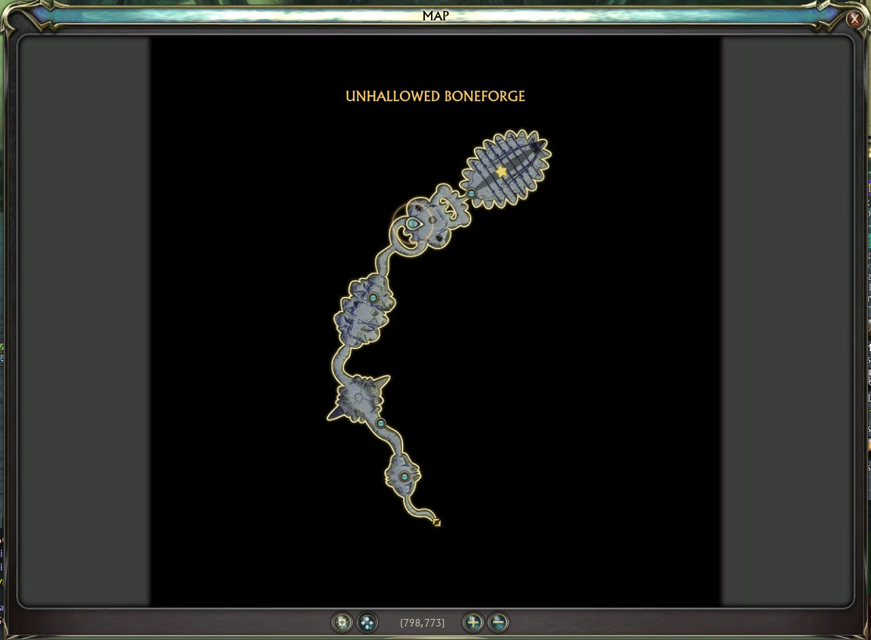The height and width of the screenshot is (640, 871).
Task: Click the MAP window title bar label
Action: click(435, 16)
